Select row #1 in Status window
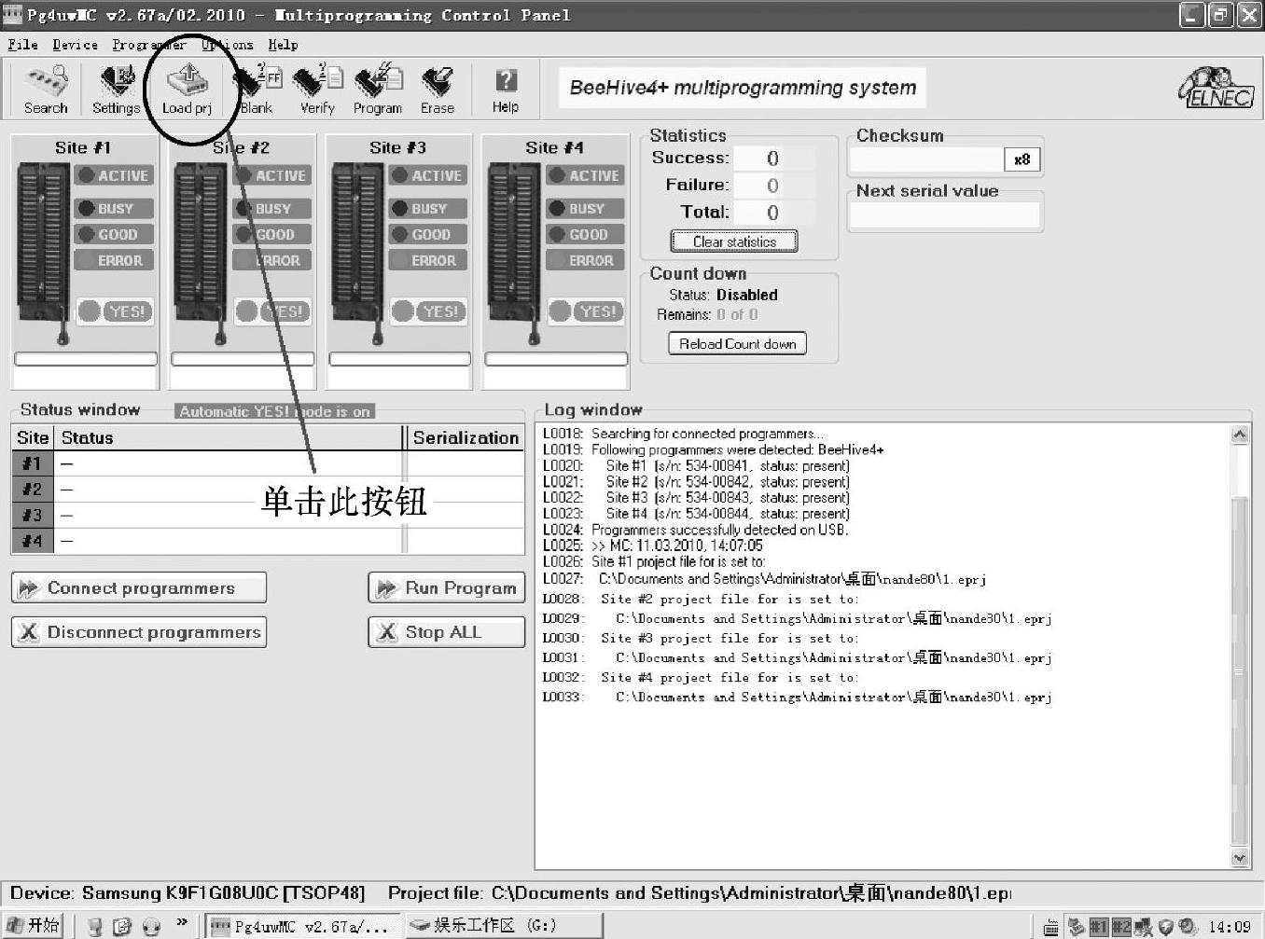The height and width of the screenshot is (939, 1265). point(269,463)
